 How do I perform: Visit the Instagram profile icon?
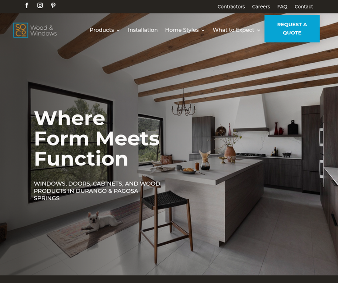tap(40, 5)
